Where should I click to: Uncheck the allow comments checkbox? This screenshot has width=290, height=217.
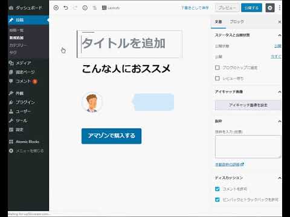tap(217, 189)
